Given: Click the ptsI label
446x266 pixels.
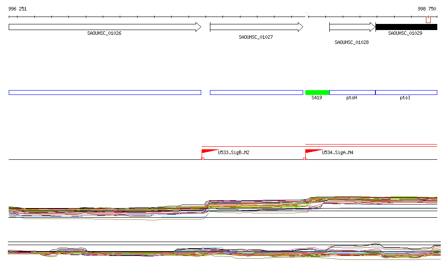Looking at the screenshot, I should click(405, 98).
